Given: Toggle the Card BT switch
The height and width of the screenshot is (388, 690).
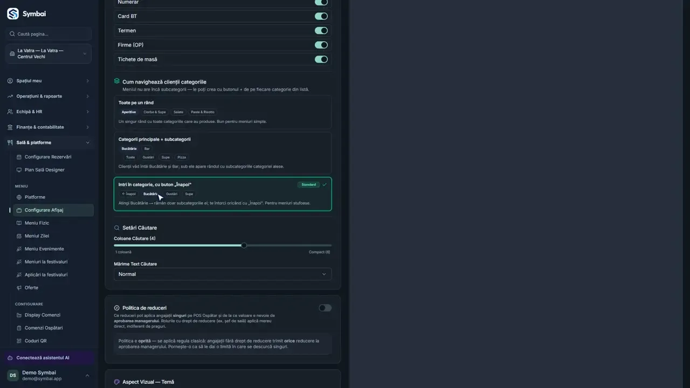Looking at the screenshot, I should pyautogui.click(x=321, y=16).
